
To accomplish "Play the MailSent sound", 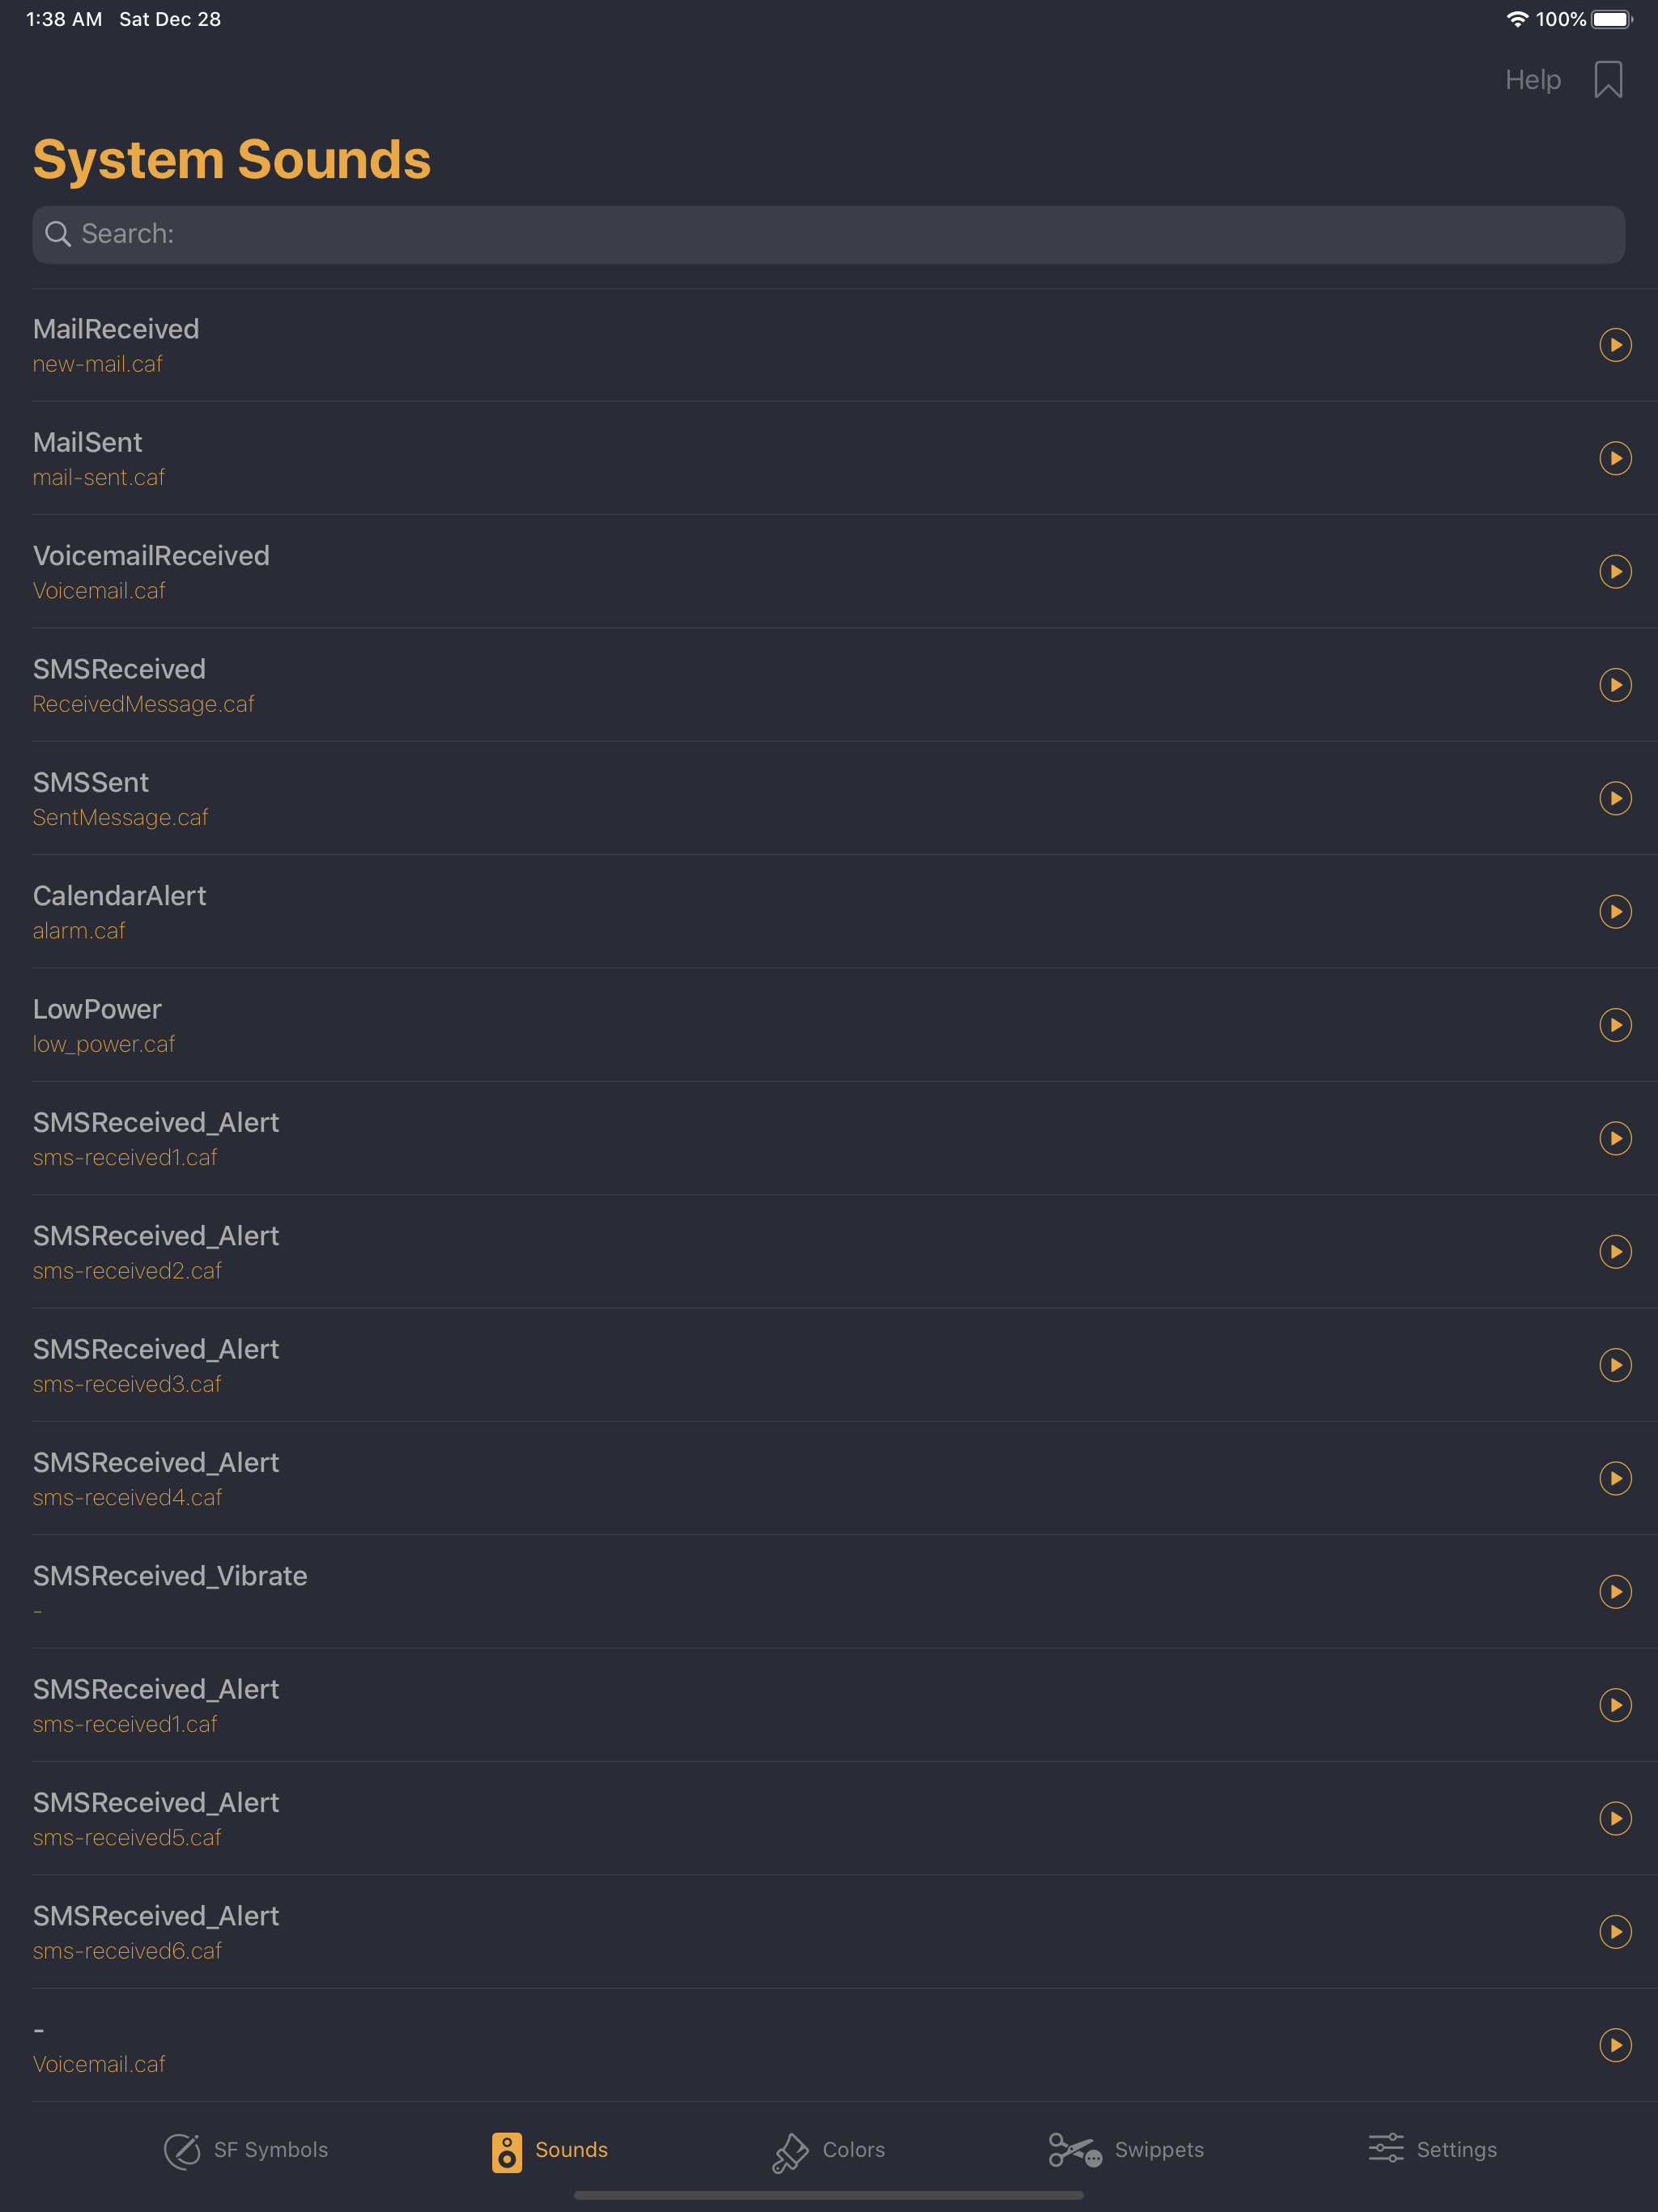I will [1615, 458].
